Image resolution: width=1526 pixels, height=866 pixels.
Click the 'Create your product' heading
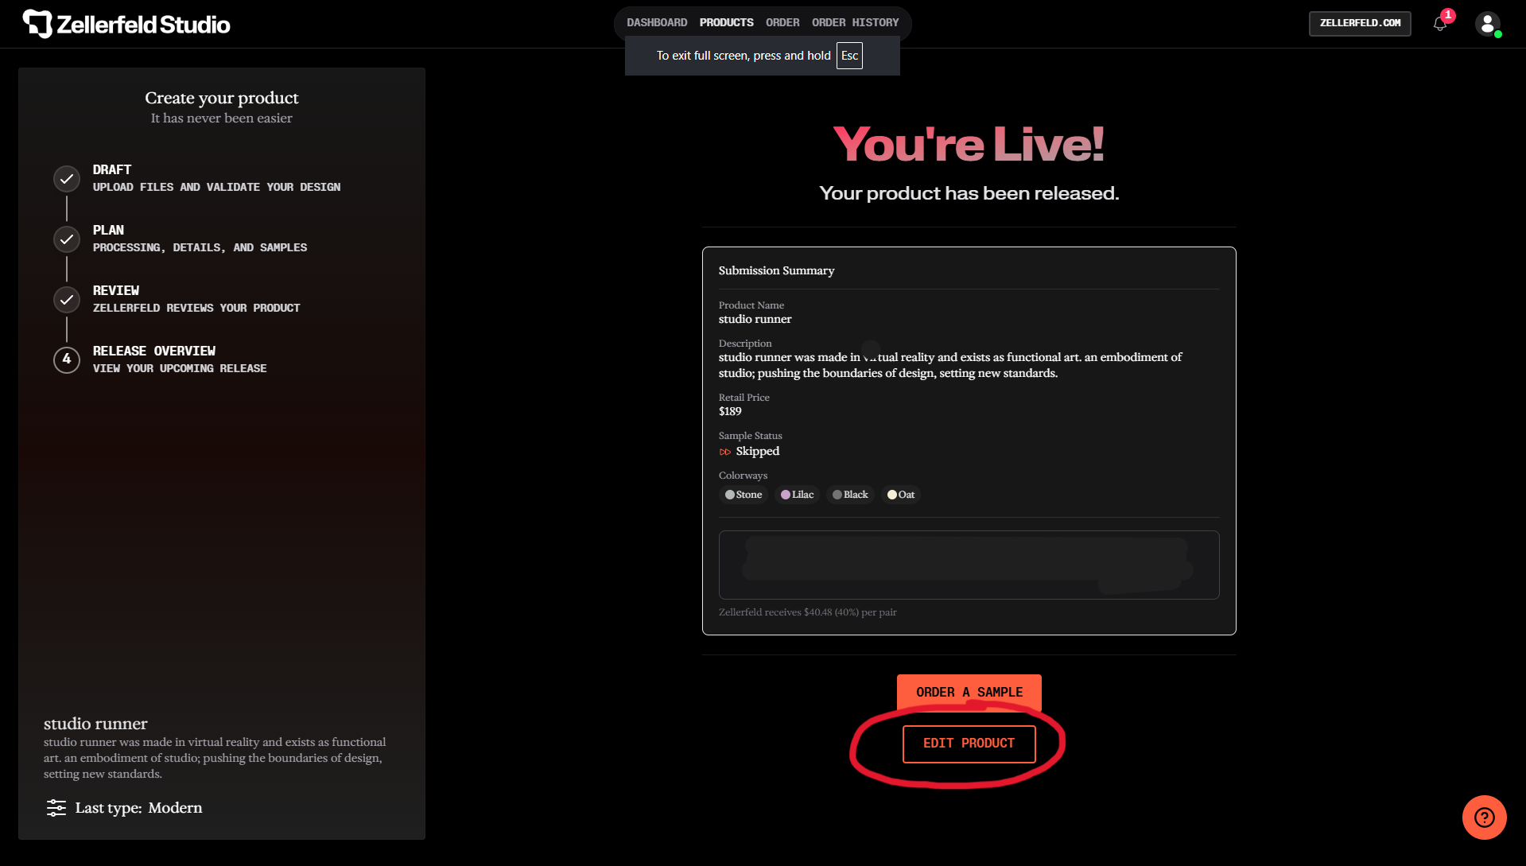[222, 98]
